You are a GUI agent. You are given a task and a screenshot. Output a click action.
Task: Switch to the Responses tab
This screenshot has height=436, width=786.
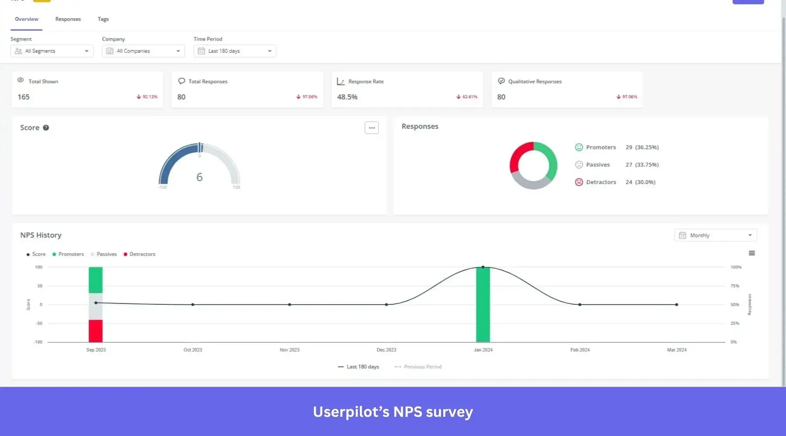(x=68, y=19)
